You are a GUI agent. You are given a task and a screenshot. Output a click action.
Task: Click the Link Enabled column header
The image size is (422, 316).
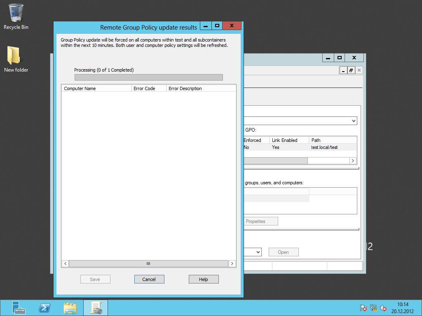click(289, 140)
